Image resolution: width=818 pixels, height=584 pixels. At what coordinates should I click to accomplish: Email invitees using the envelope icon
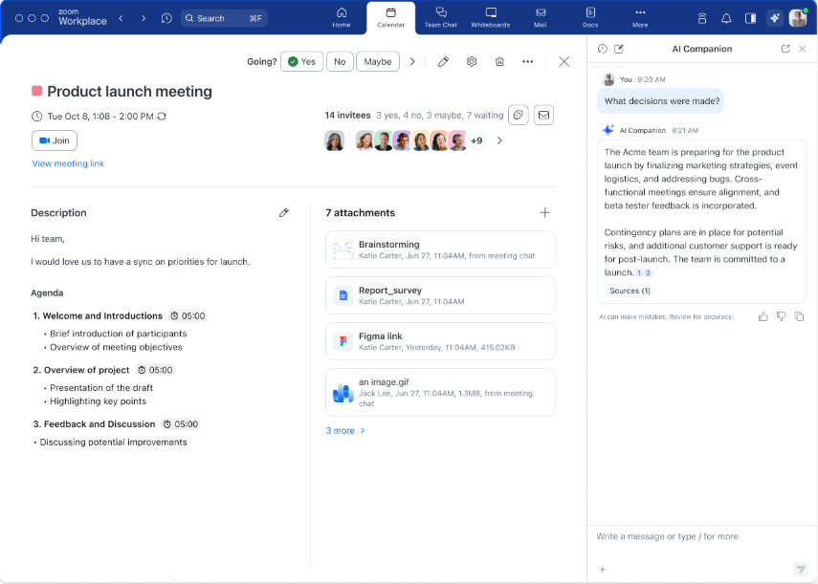[x=543, y=116]
